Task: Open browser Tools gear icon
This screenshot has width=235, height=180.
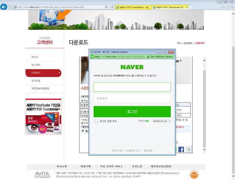Action: click(232, 7)
